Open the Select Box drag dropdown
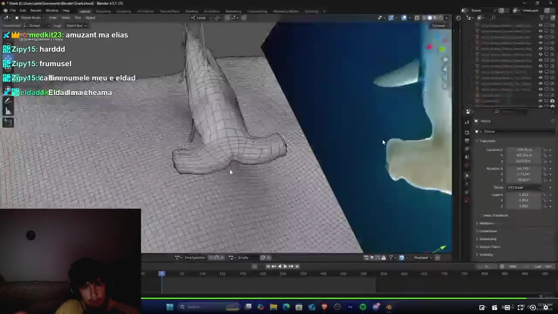 pyautogui.click(x=76, y=26)
